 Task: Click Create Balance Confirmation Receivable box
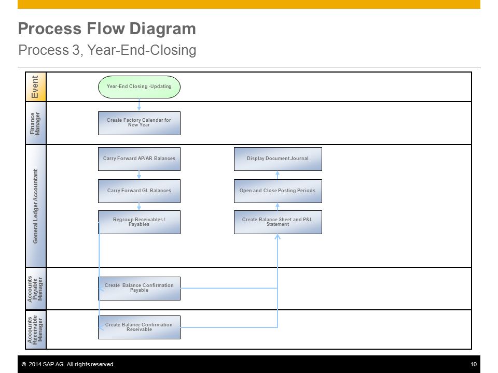coord(139,327)
